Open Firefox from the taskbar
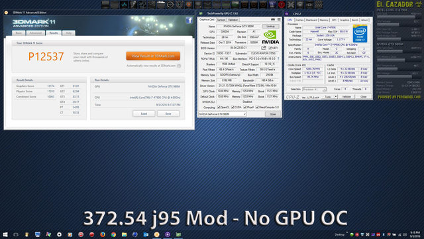Image resolution: width=424 pixels, height=239 pixels. (103, 234)
